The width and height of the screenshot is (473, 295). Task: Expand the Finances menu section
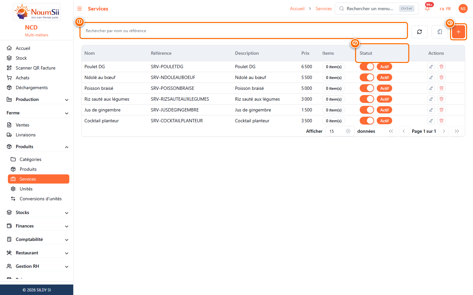(x=37, y=226)
